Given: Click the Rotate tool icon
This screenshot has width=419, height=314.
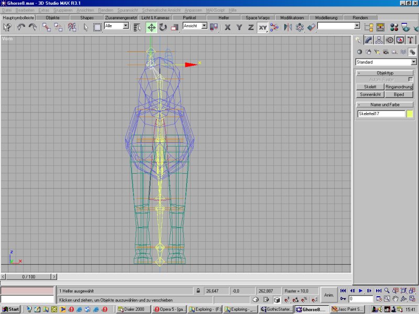Looking at the screenshot, I should [x=162, y=27].
